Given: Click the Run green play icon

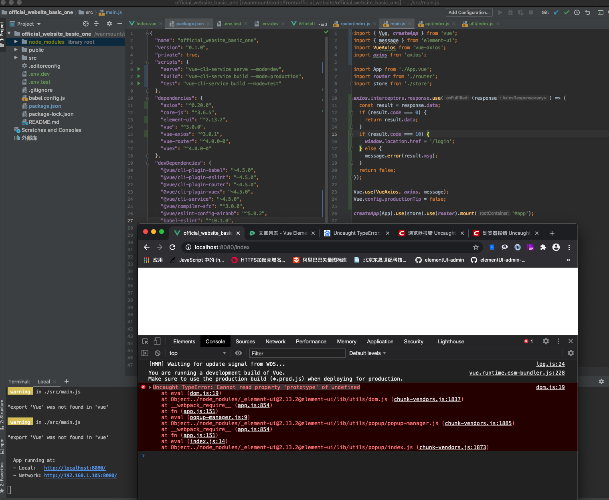Looking at the screenshot, I should pyautogui.click(x=500, y=12).
